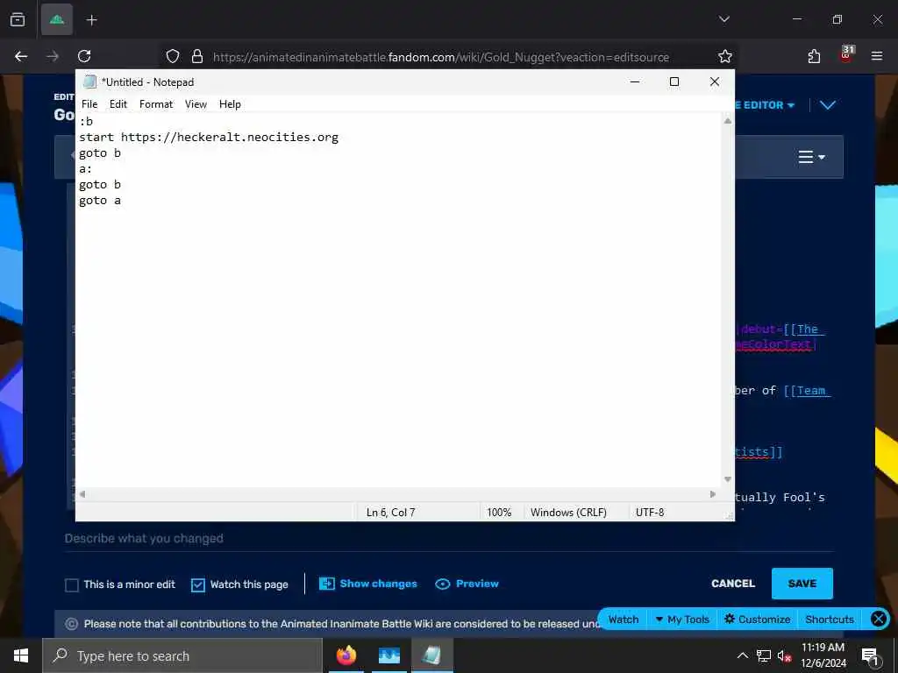The width and height of the screenshot is (898, 673).
Task: Click the Describe what you changed field
Action: 449,539
